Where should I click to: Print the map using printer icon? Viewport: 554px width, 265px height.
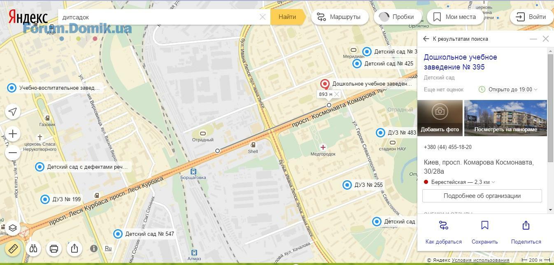pyautogui.click(x=54, y=249)
